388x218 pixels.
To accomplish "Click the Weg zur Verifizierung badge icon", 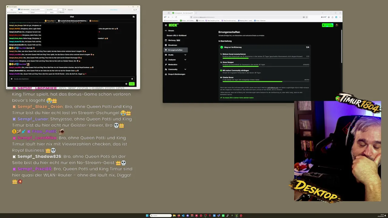I will click(x=222, y=47).
